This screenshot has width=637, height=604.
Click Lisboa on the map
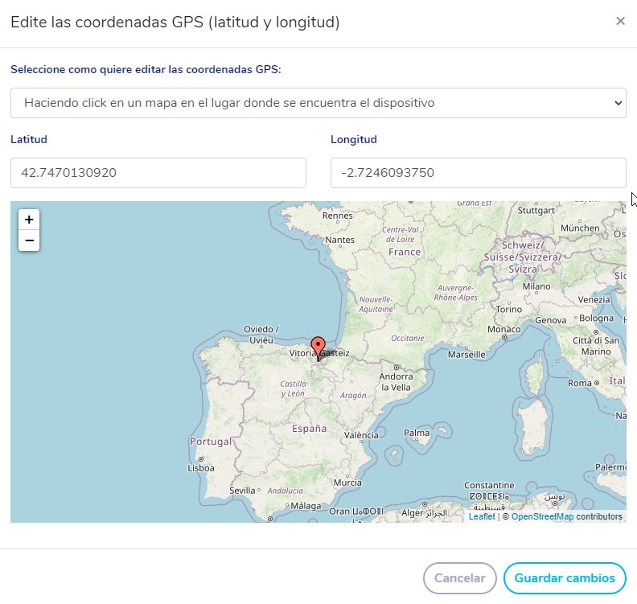(201, 468)
